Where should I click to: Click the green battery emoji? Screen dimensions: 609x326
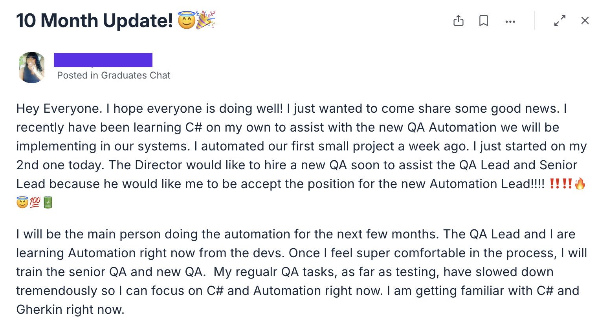(48, 203)
